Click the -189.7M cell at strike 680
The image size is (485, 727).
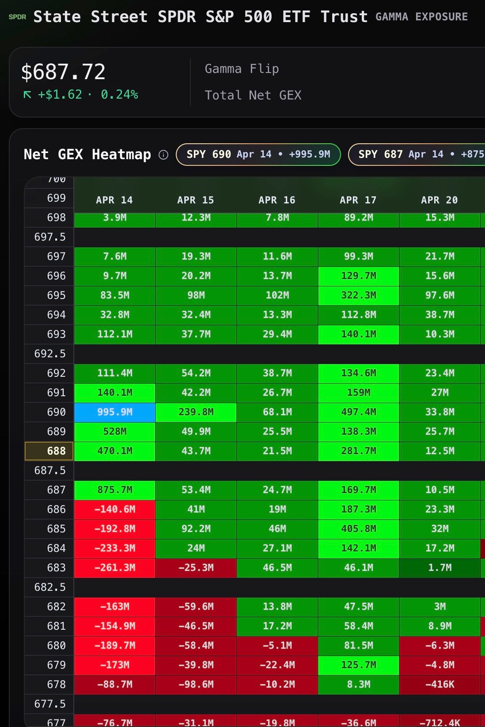[x=115, y=646]
